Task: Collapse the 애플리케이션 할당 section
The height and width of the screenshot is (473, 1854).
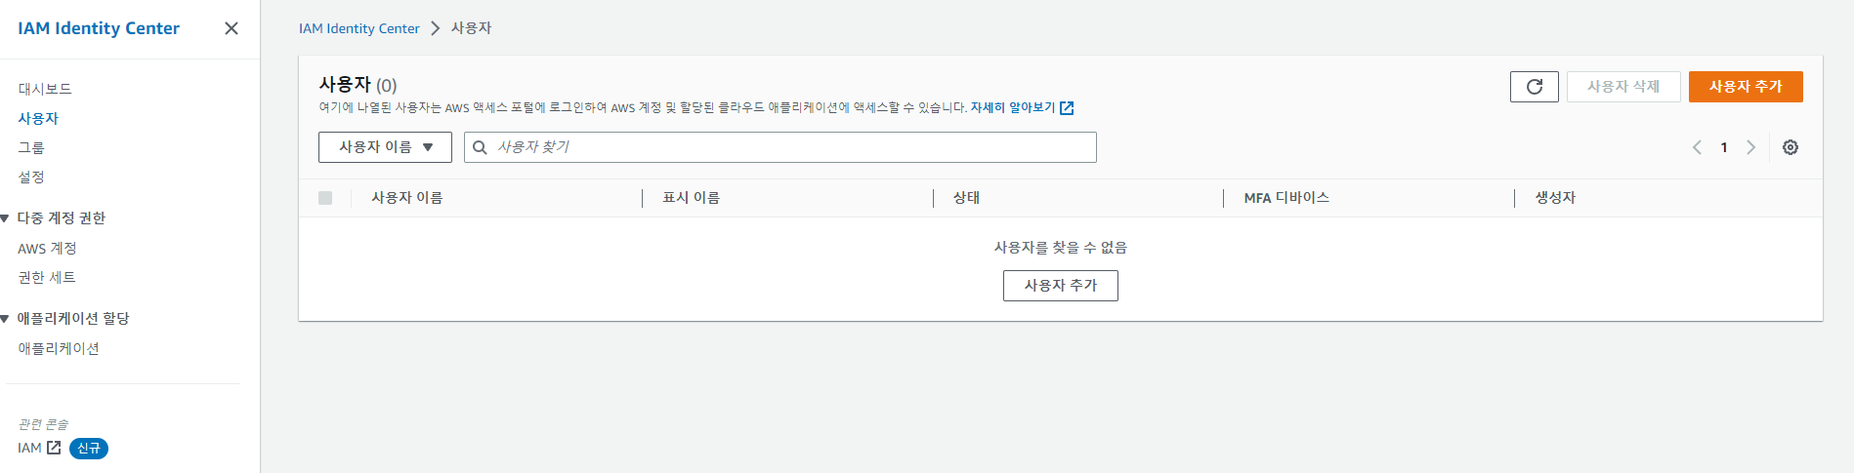Action: 5,319
